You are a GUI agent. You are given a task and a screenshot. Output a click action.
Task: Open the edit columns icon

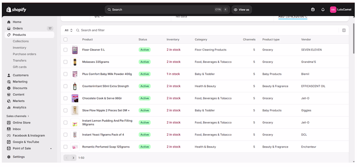coord(344,30)
